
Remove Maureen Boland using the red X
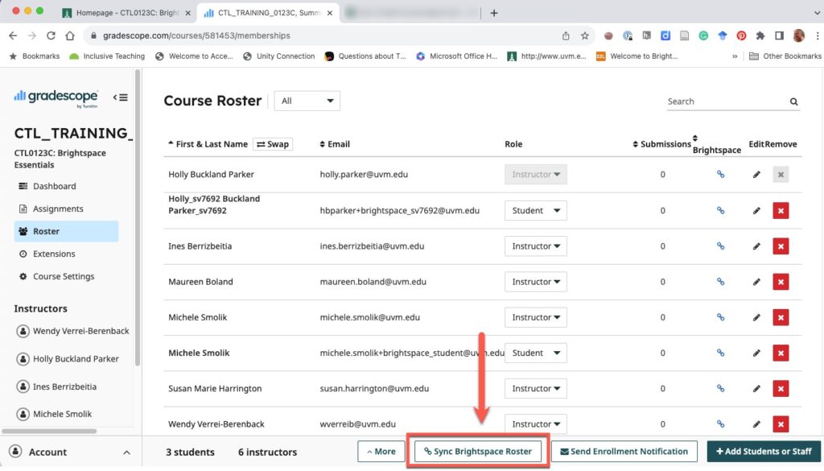pyautogui.click(x=781, y=282)
